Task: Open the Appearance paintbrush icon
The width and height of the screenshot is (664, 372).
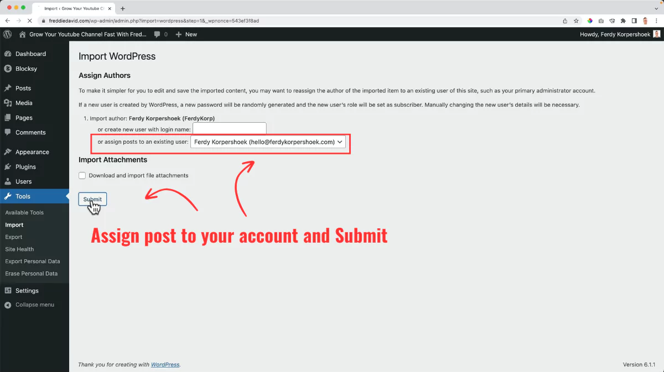Action: 8,151
